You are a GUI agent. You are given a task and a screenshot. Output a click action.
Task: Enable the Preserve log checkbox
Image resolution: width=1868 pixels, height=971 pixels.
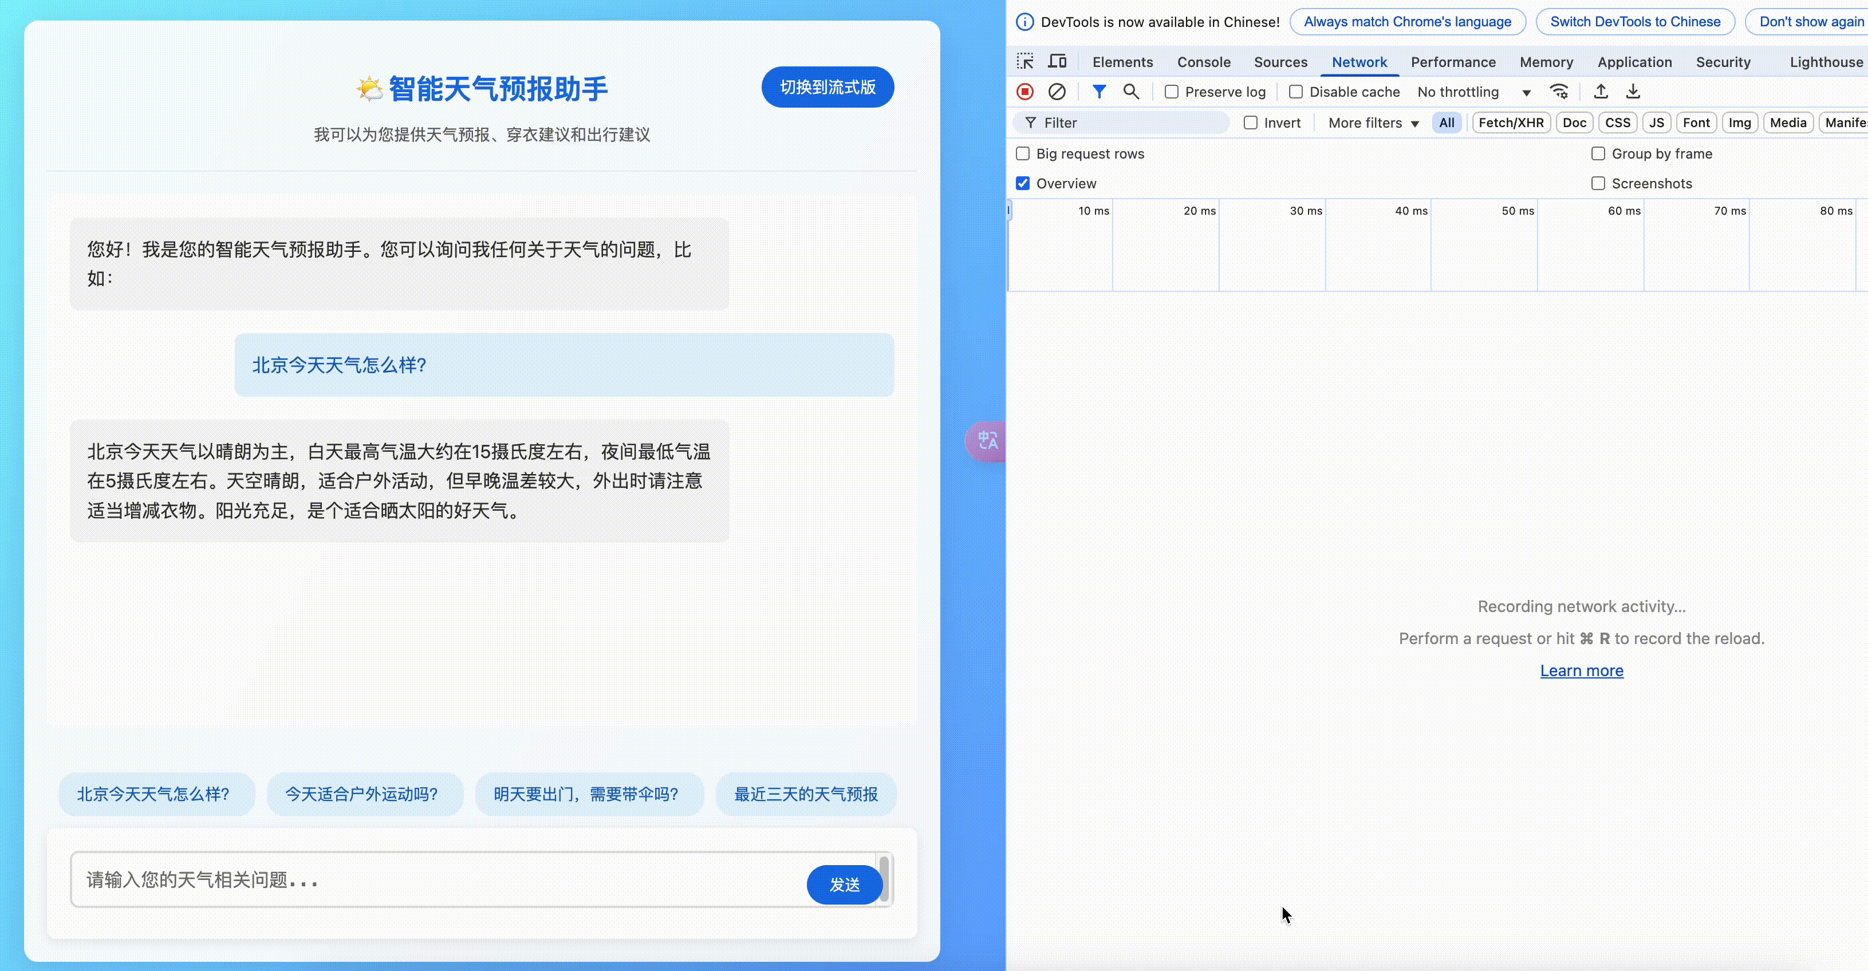[1171, 92]
